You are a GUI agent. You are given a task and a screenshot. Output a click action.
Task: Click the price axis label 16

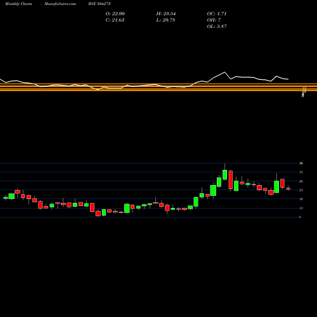point(301,199)
